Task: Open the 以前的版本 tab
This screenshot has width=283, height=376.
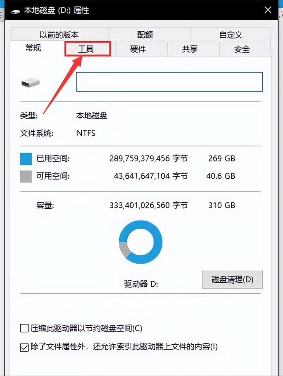Action: 59,35
